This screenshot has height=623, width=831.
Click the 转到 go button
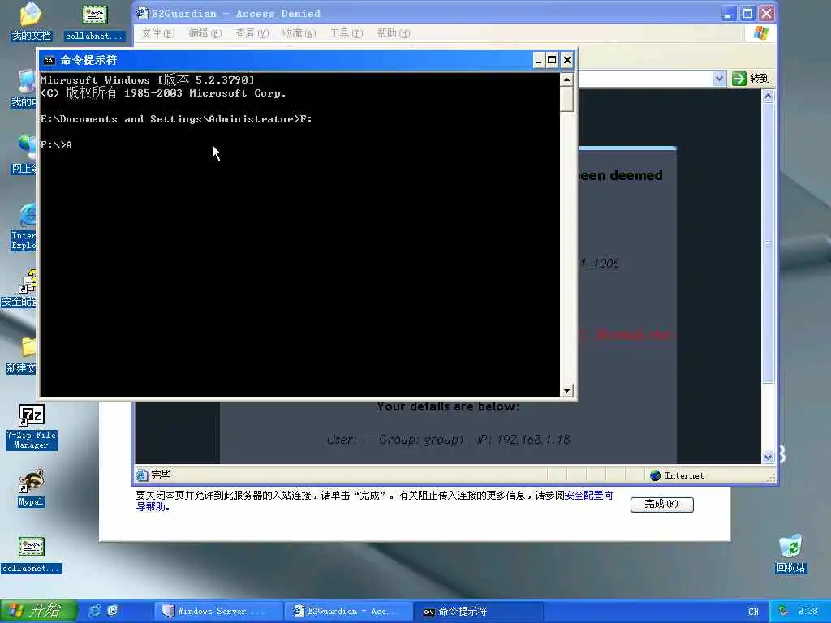(x=751, y=79)
